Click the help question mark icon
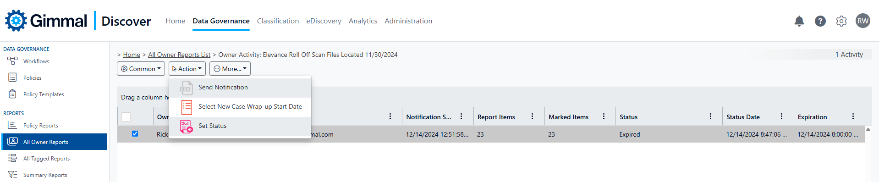879x182 pixels. coord(820,21)
